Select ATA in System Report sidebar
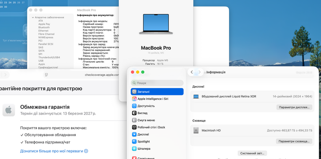Screen dimensions: 321x159 click(41, 21)
